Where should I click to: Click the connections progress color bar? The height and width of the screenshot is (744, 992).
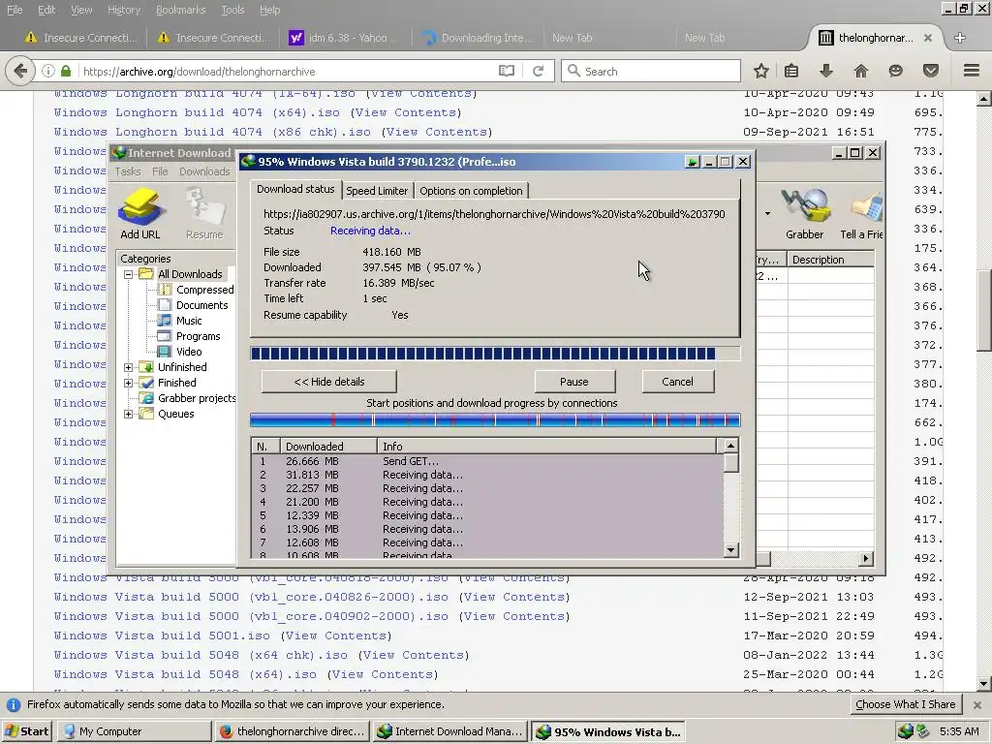[495, 420]
